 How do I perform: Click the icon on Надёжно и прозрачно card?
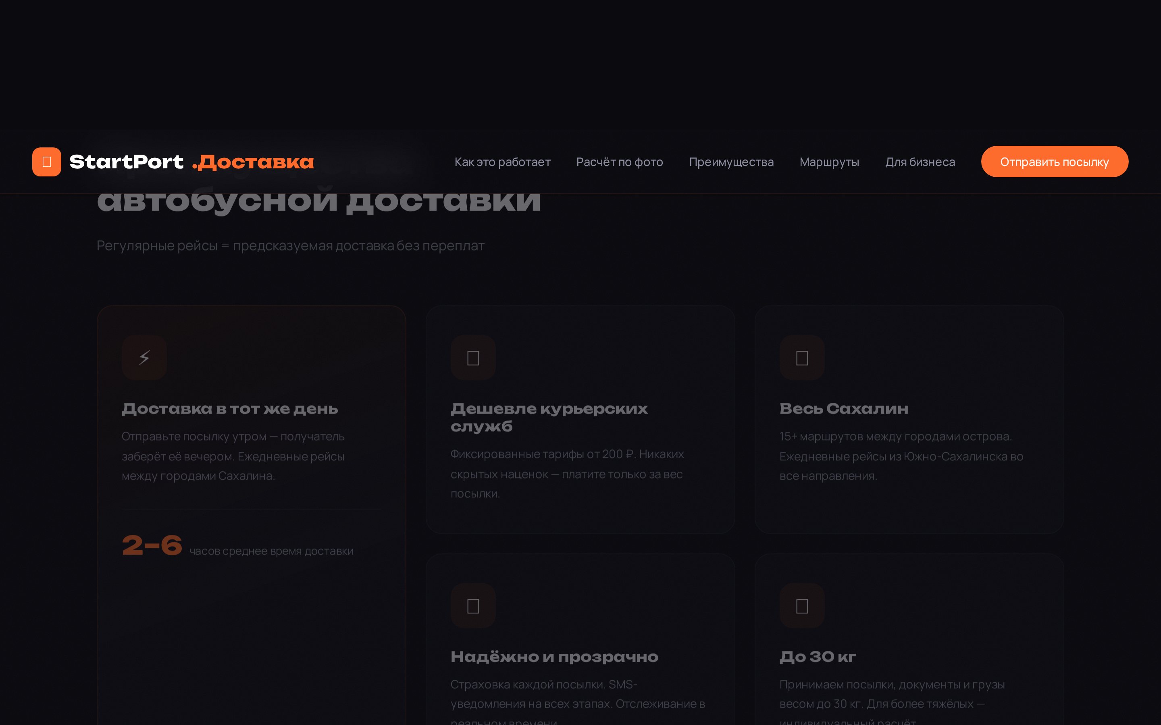click(x=473, y=606)
